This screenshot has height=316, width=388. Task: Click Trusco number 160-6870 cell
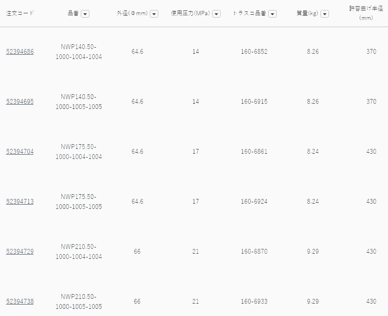coord(254,251)
